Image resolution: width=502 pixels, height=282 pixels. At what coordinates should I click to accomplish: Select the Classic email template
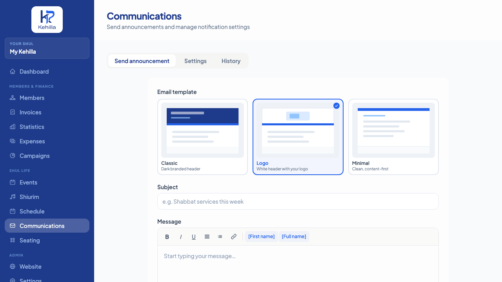pos(202,137)
